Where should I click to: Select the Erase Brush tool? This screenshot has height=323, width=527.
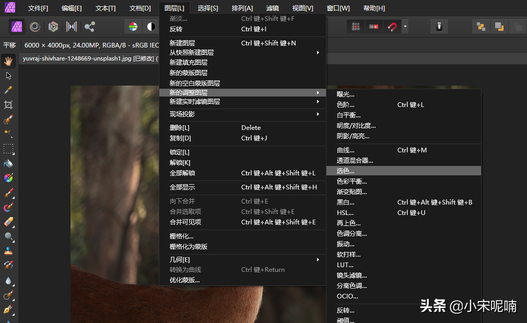[x=8, y=222]
